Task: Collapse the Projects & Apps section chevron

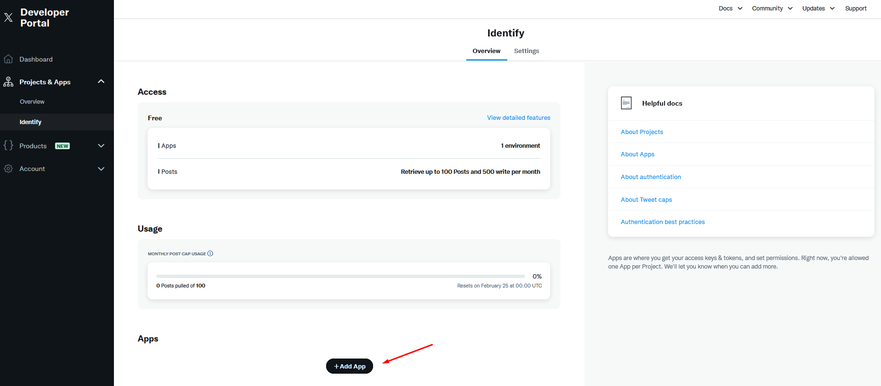Action: (101, 81)
